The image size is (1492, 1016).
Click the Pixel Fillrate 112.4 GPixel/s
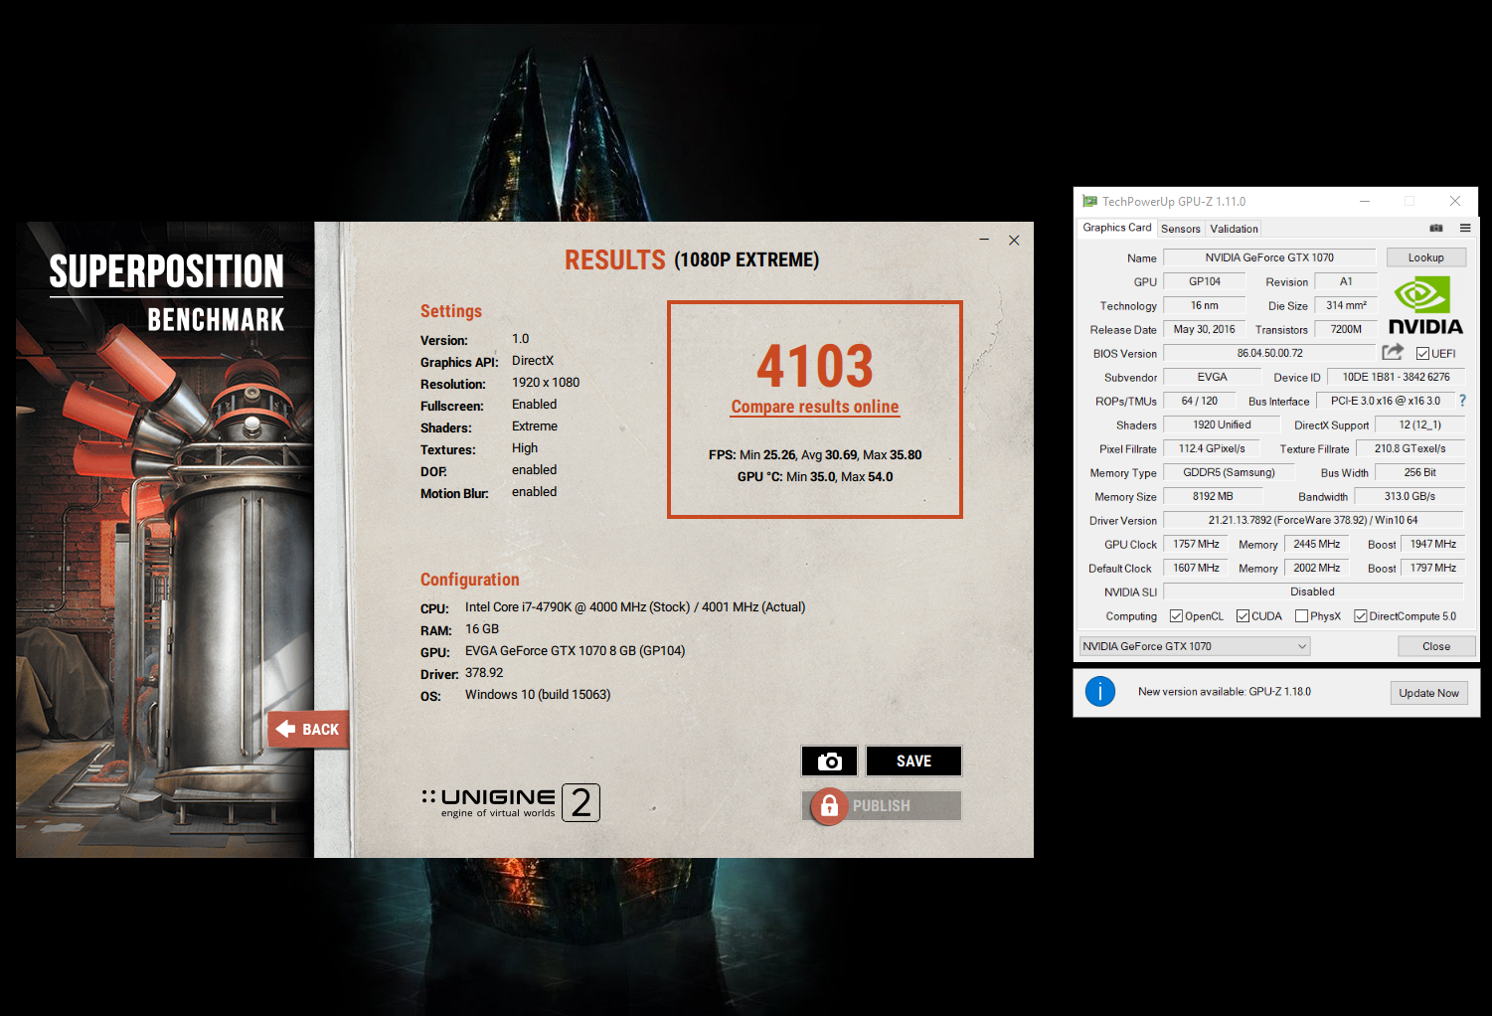[x=1212, y=448]
